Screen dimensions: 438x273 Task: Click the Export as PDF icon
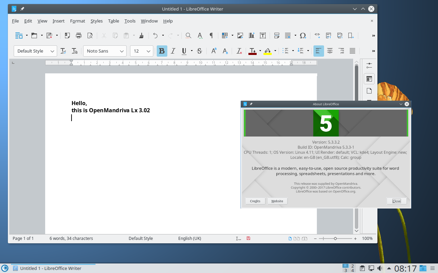[x=67, y=35]
